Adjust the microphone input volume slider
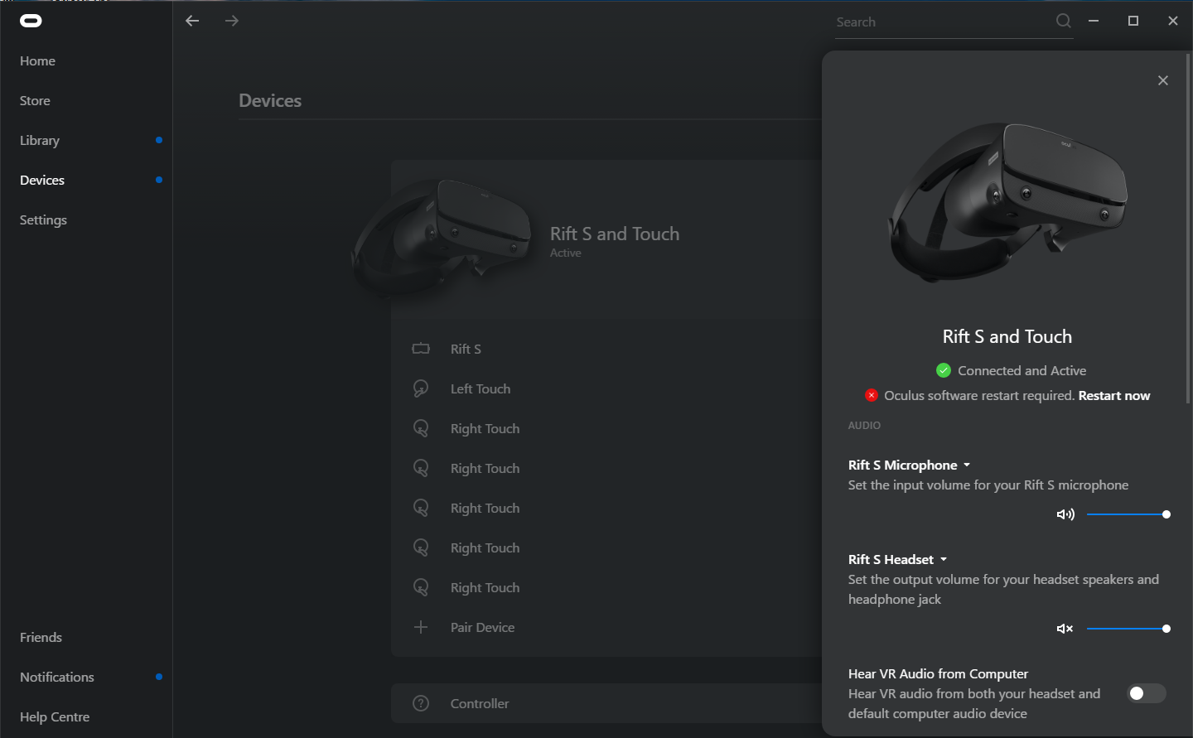This screenshot has width=1193, height=738. click(x=1127, y=514)
